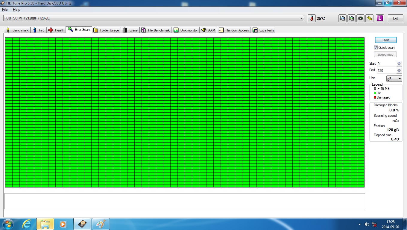The width and height of the screenshot is (407, 230).
Task: Click the thermometer temperature icon
Action: [x=312, y=18]
